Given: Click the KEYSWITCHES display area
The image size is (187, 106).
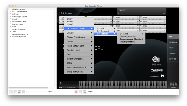Looking at the screenshot, I should [71, 85].
